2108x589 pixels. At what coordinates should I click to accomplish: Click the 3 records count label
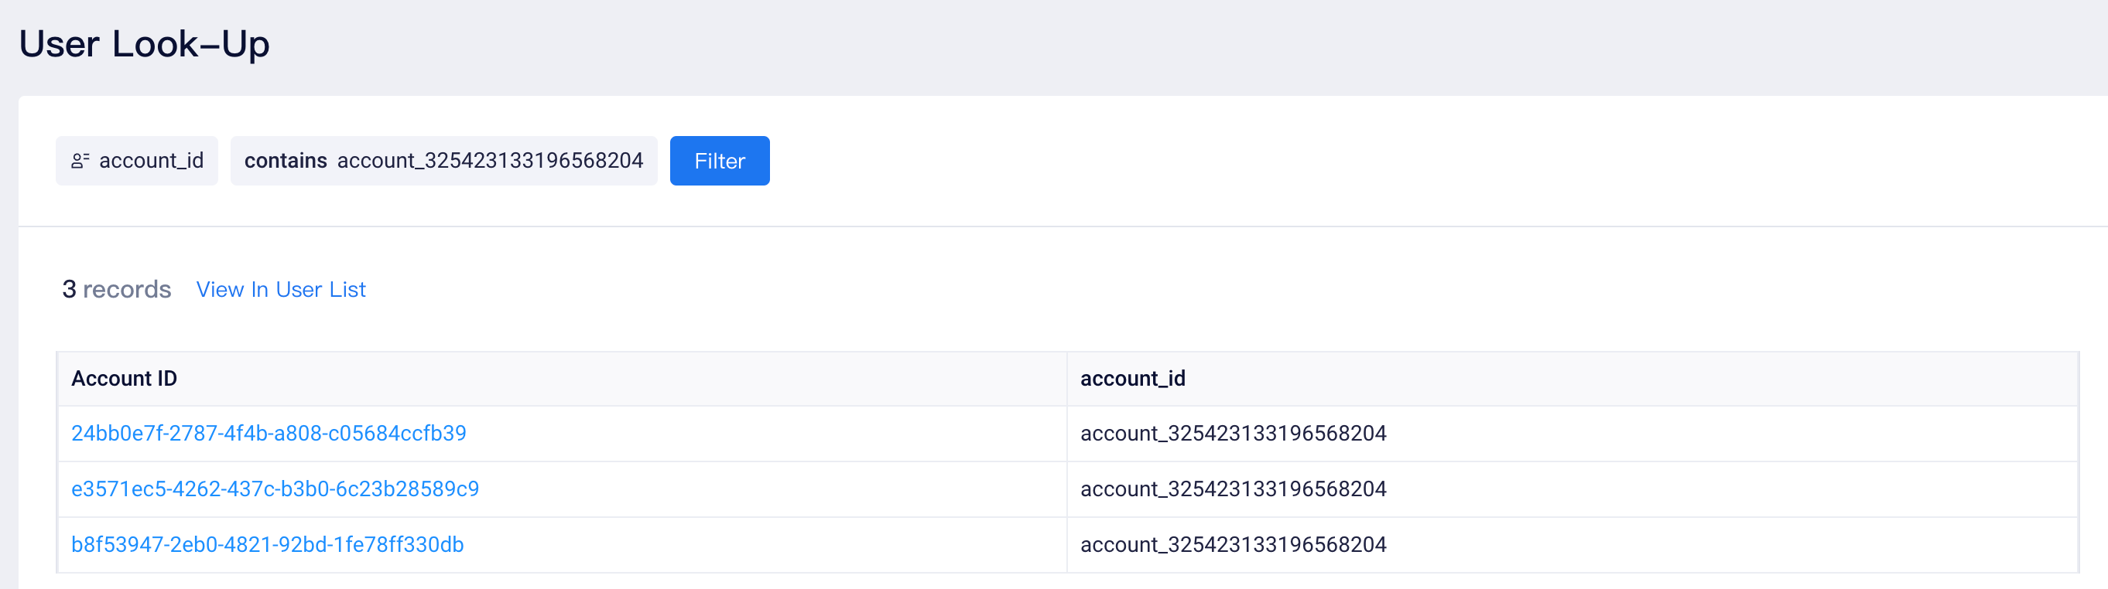116,290
